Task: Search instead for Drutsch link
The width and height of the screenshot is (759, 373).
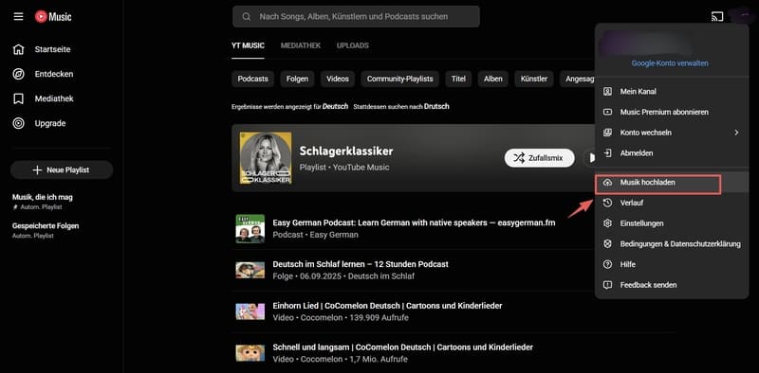Action: (436, 106)
